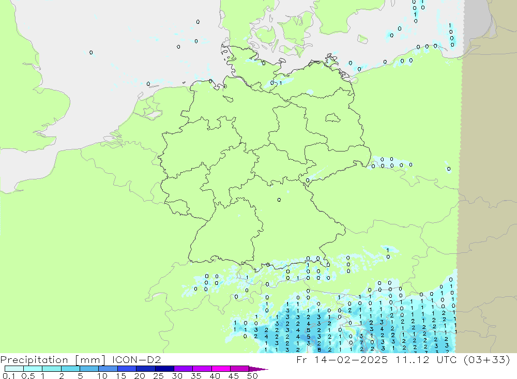Select the "11..12" time range text
Viewport: 517px width, 379px height.
(413, 359)
